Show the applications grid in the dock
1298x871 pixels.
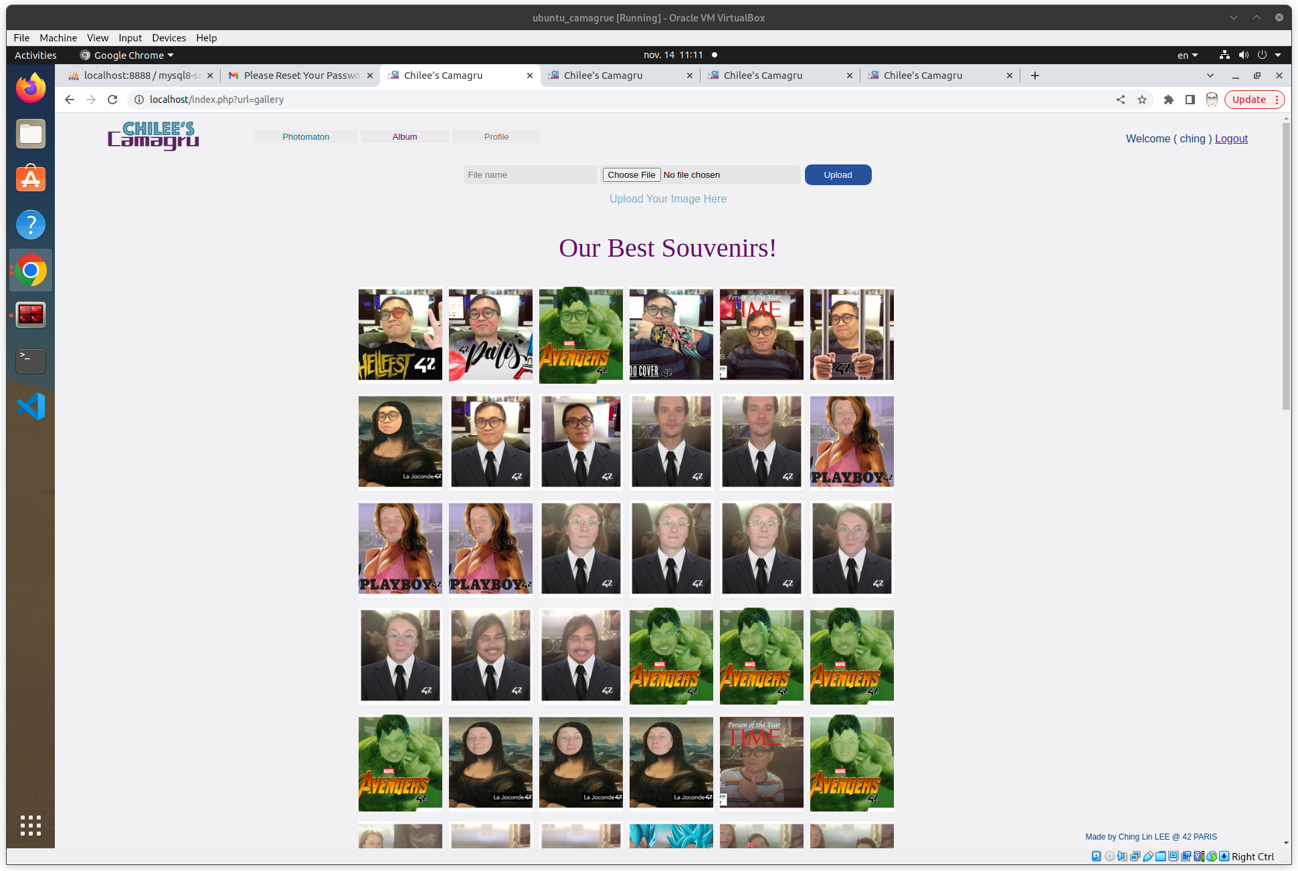(x=31, y=826)
